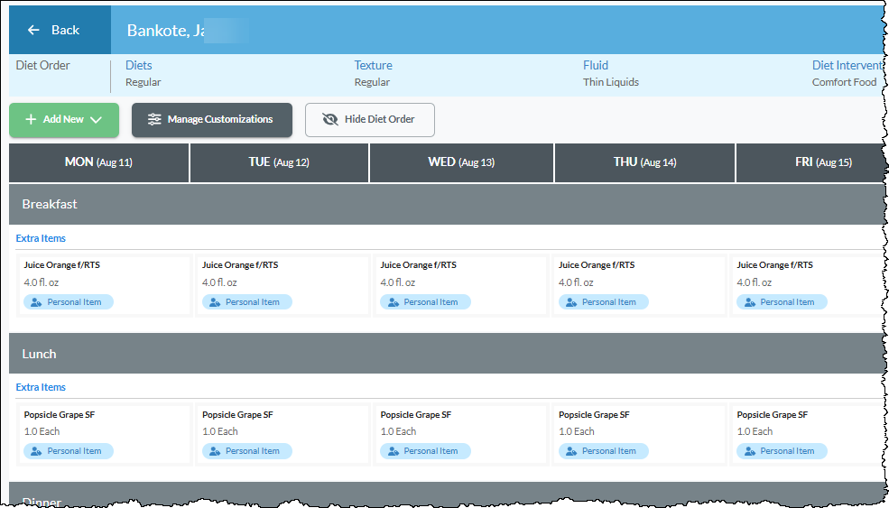
Task: Collapse the Lunch section header
Action: [448, 353]
